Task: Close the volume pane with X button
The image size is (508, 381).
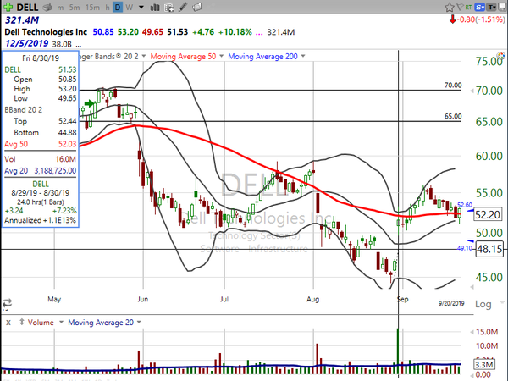Action: (8, 323)
